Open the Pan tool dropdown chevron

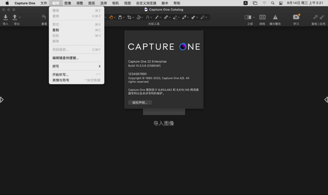click(x=115, y=17)
